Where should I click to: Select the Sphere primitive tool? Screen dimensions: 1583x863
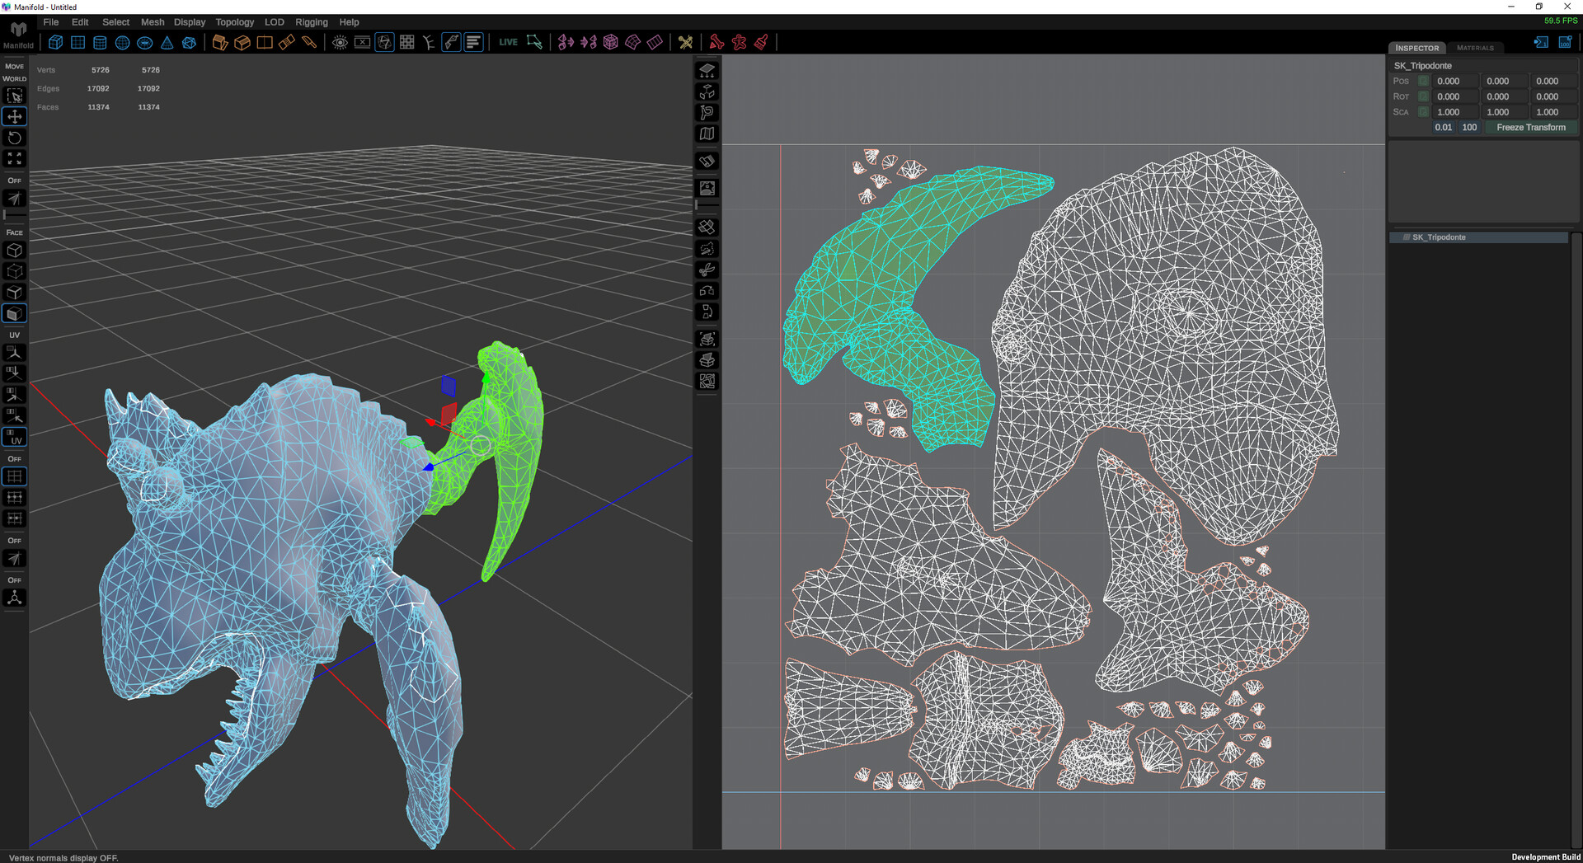pyautogui.click(x=122, y=42)
